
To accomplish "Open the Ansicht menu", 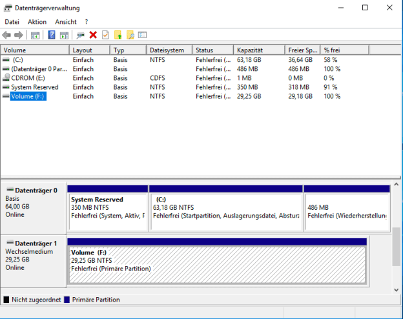I will pos(65,22).
